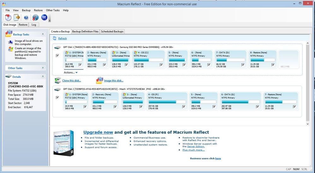Open the backup defaults settings toolbar icon
The width and height of the screenshot is (315, 173).
coord(17,18)
